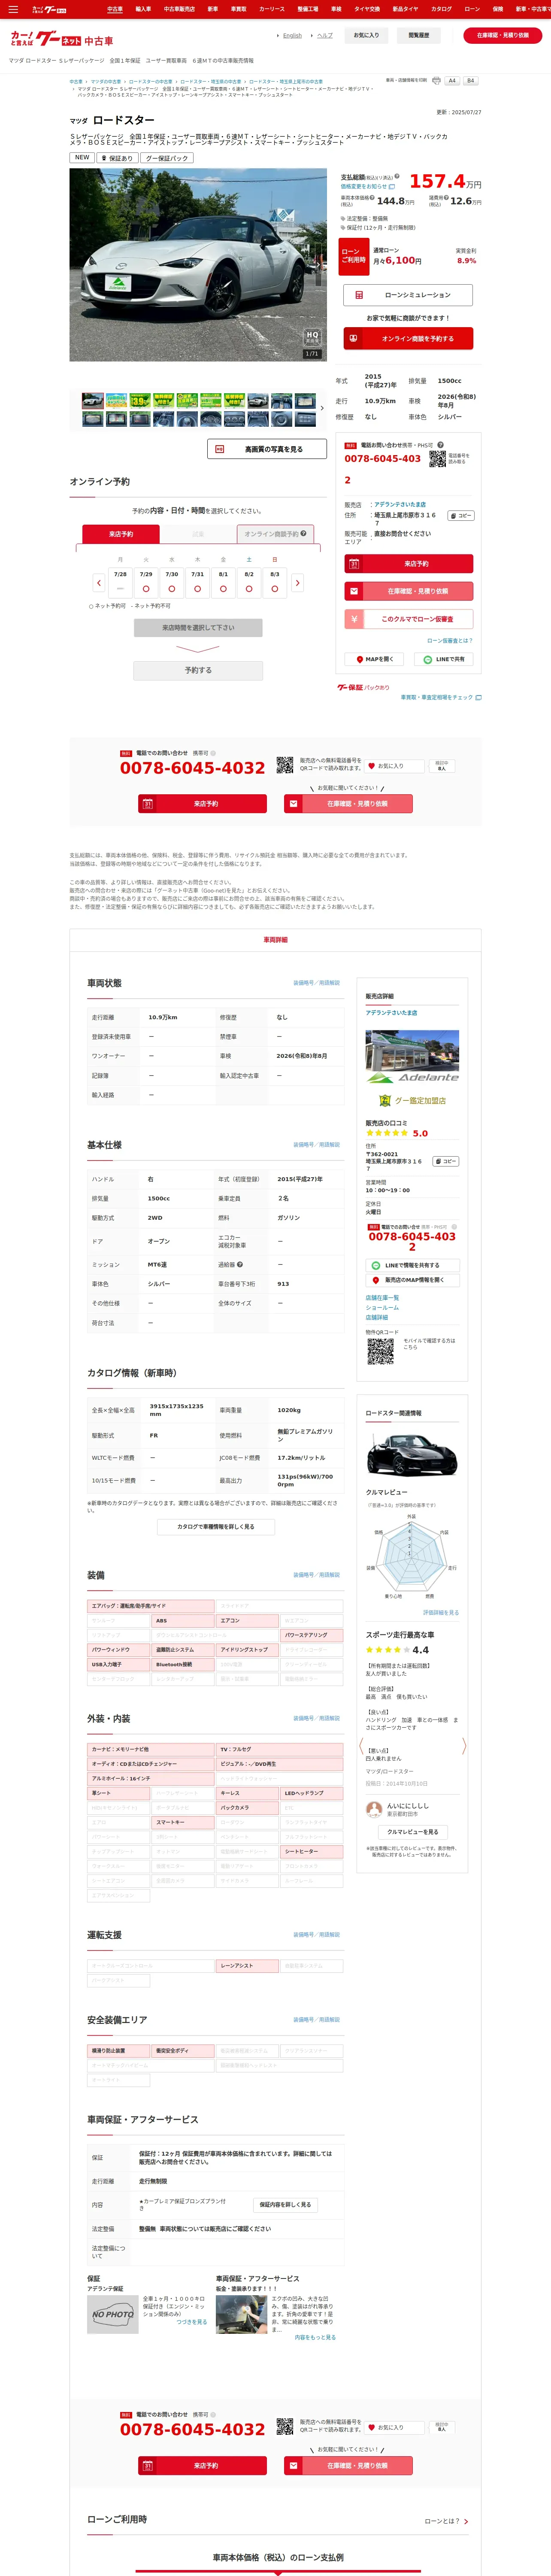
Task: Open the ヘルプ link
Action: pos(325,35)
